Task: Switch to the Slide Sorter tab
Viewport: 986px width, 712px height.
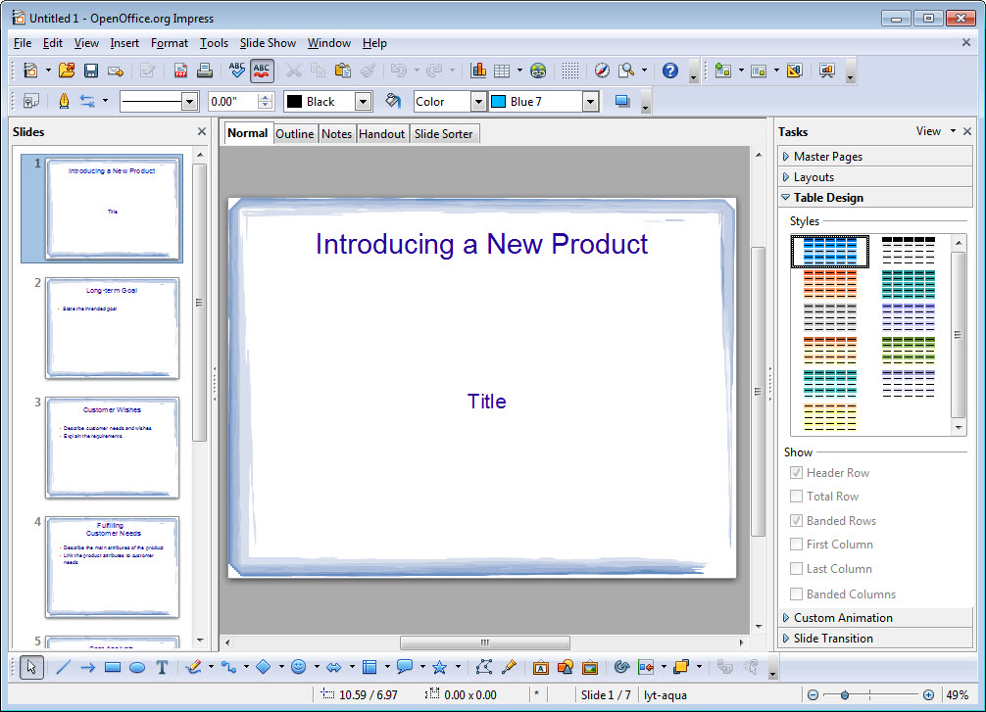Action: point(443,134)
